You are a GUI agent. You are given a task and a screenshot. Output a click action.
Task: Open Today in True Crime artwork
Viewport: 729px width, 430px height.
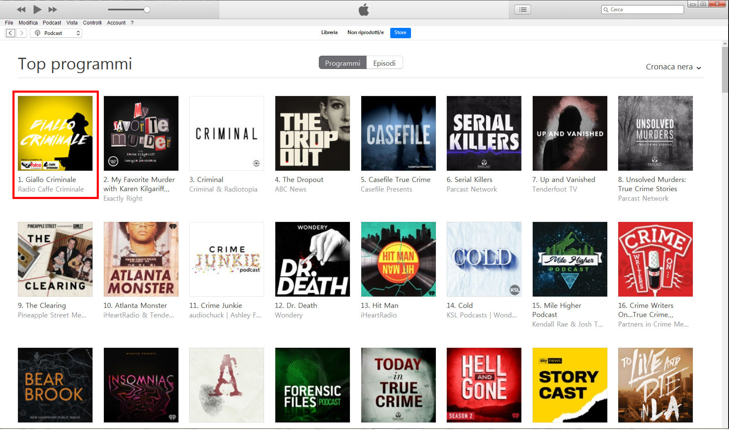click(399, 385)
